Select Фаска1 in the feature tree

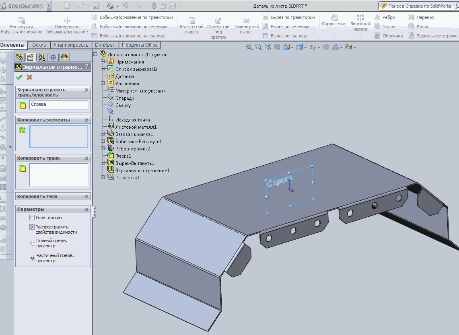coord(119,156)
